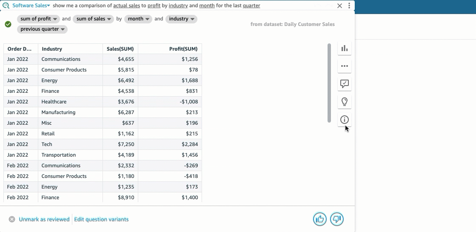Select the Jan 2022 Communications industry cell

click(70, 59)
